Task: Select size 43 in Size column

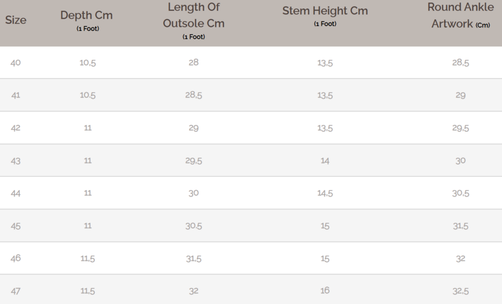Action: 16,161
